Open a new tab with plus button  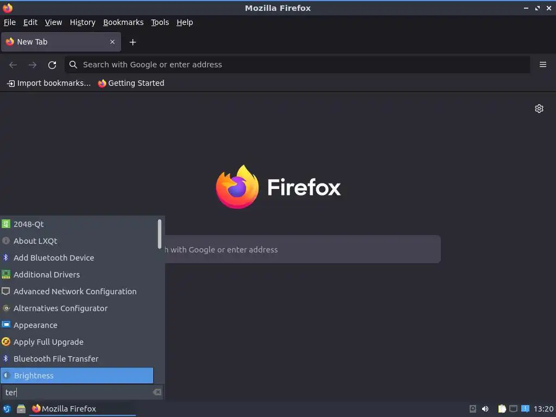(132, 42)
